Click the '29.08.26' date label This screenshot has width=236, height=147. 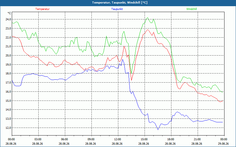coord(223,143)
